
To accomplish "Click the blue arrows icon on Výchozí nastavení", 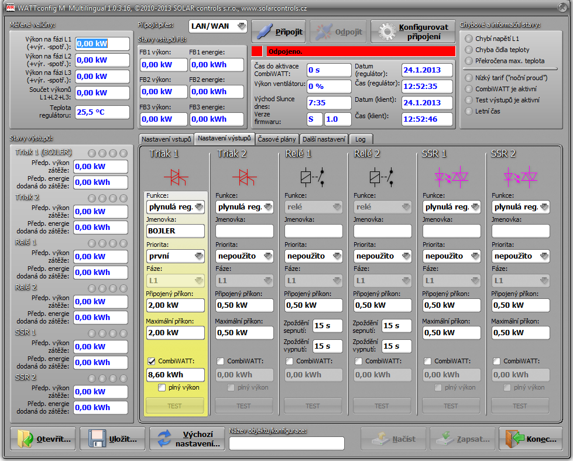I will (x=164, y=439).
